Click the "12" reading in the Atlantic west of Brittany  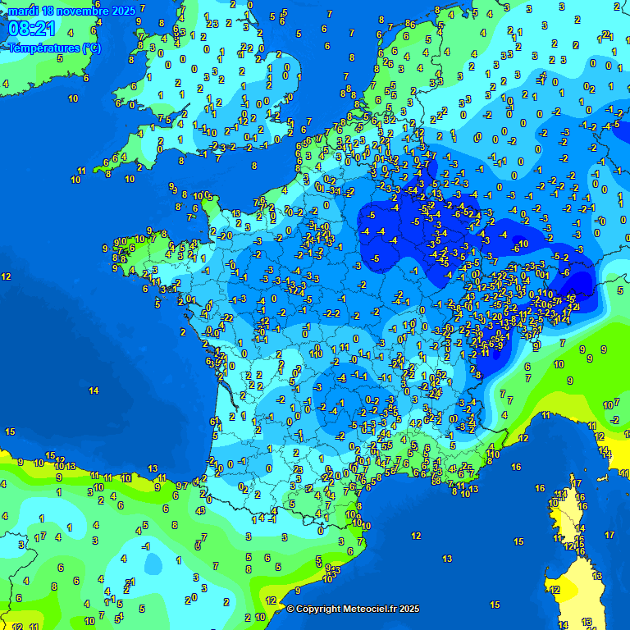[6, 276]
